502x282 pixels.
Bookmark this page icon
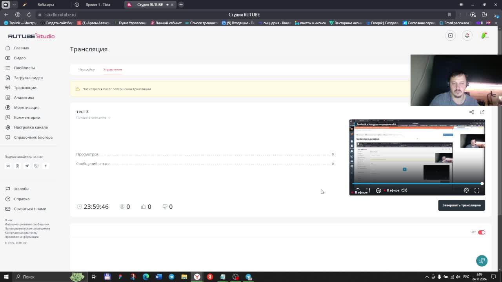pyautogui.click(x=449, y=14)
